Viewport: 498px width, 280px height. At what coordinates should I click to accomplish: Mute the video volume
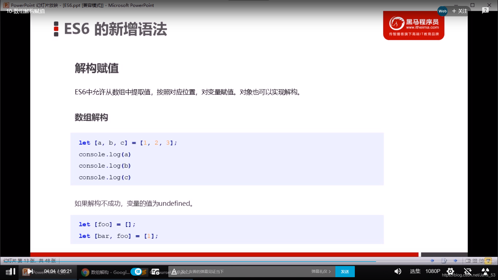[x=397, y=271]
